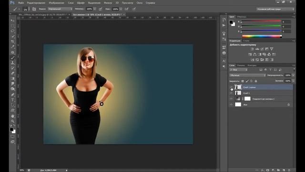Select the Zoom tool

(x=13, y=121)
